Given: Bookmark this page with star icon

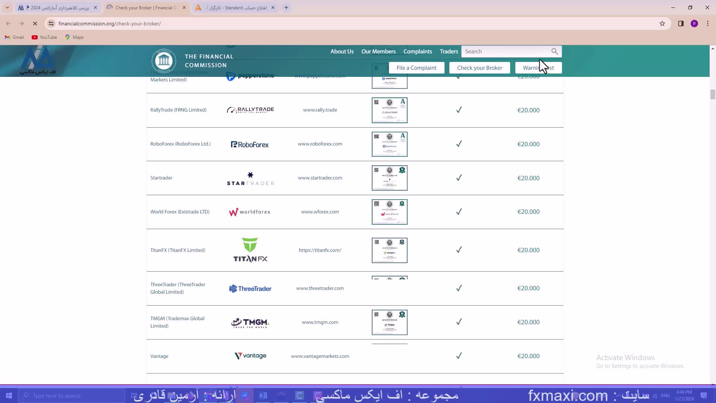Looking at the screenshot, I should pyautogui.click(x=662, y=24).
